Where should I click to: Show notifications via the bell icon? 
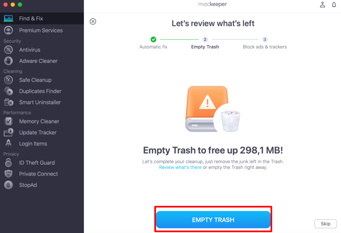point(334,5)
